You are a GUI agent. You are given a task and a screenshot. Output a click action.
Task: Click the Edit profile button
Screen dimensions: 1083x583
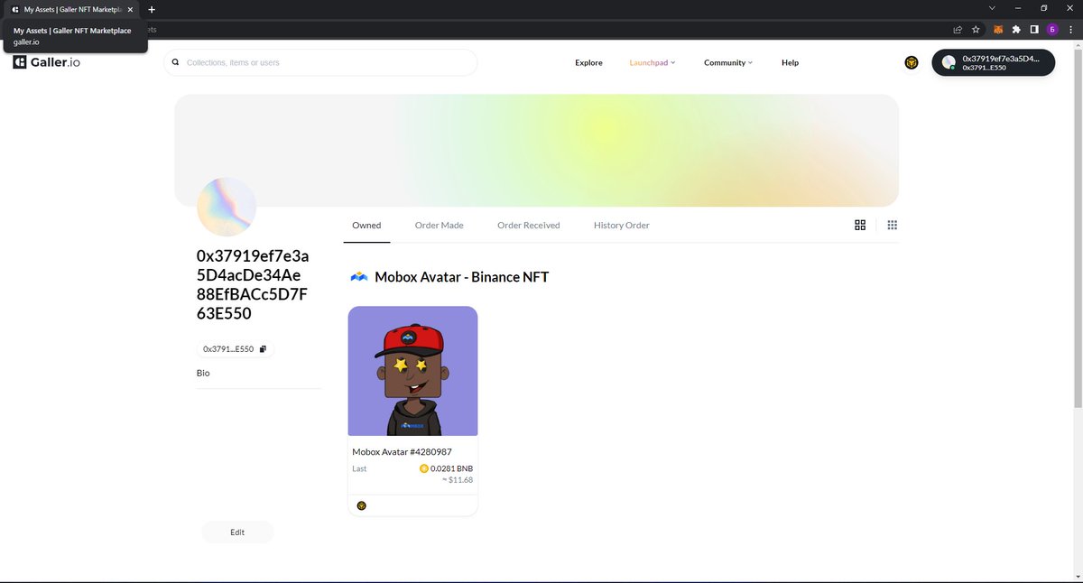[237, 532]
